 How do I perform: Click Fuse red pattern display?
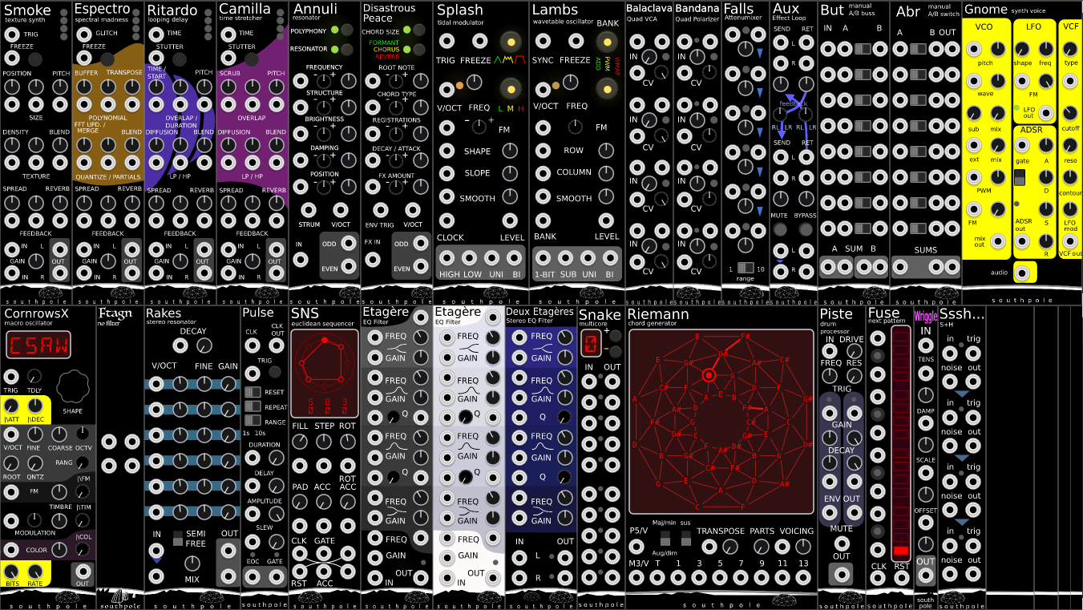[902, 444]
